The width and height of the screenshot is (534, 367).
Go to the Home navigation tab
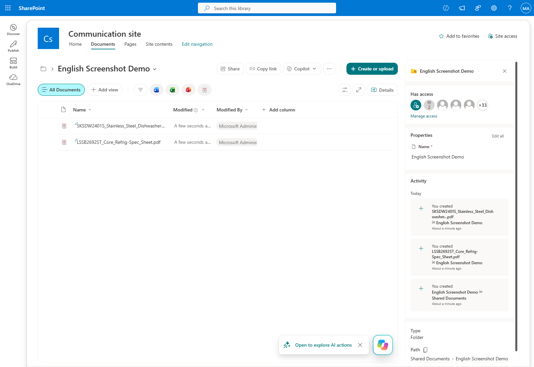click(75, 44)
